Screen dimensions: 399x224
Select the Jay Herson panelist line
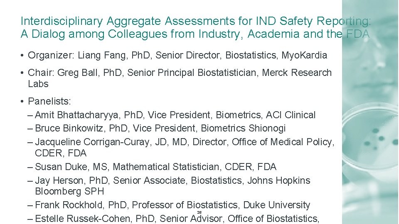point(172,180)
